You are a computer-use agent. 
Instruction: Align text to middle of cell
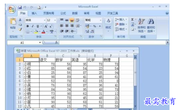(67, 20)
